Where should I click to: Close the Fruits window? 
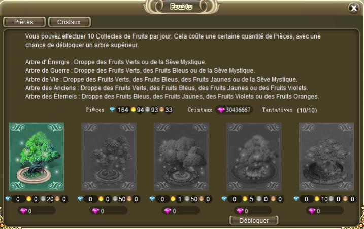(353, 8)
